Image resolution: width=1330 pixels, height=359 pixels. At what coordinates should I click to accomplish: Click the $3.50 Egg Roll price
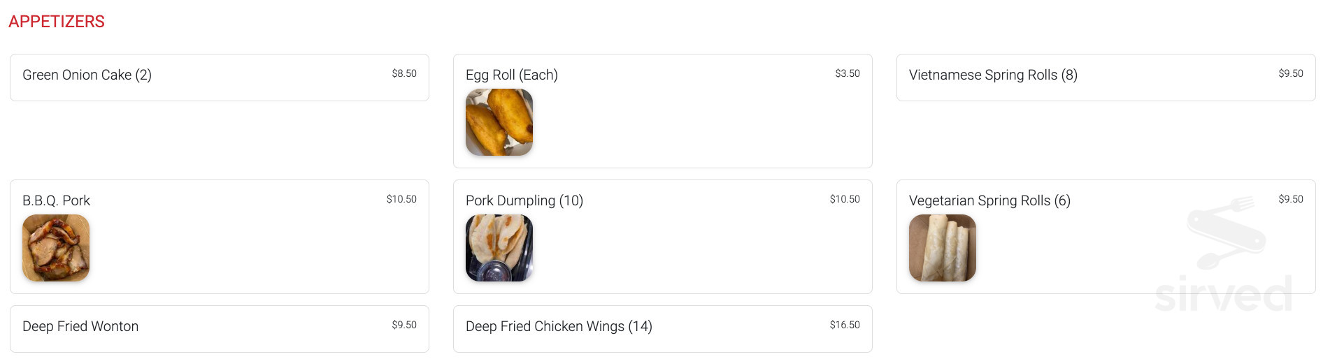pos(847,73)
